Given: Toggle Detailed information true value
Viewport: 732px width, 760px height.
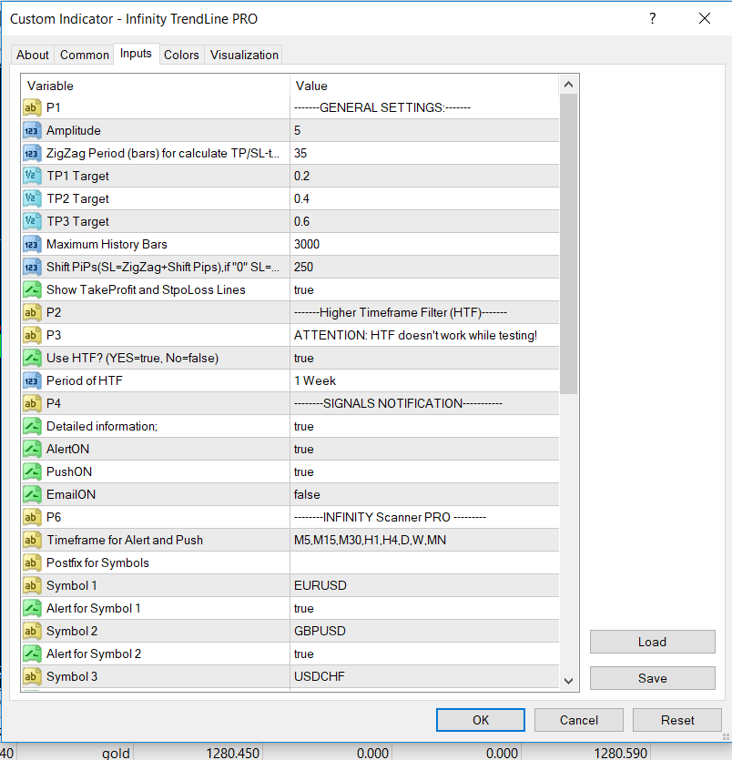Looking at the screenshot, I should 424,427.
